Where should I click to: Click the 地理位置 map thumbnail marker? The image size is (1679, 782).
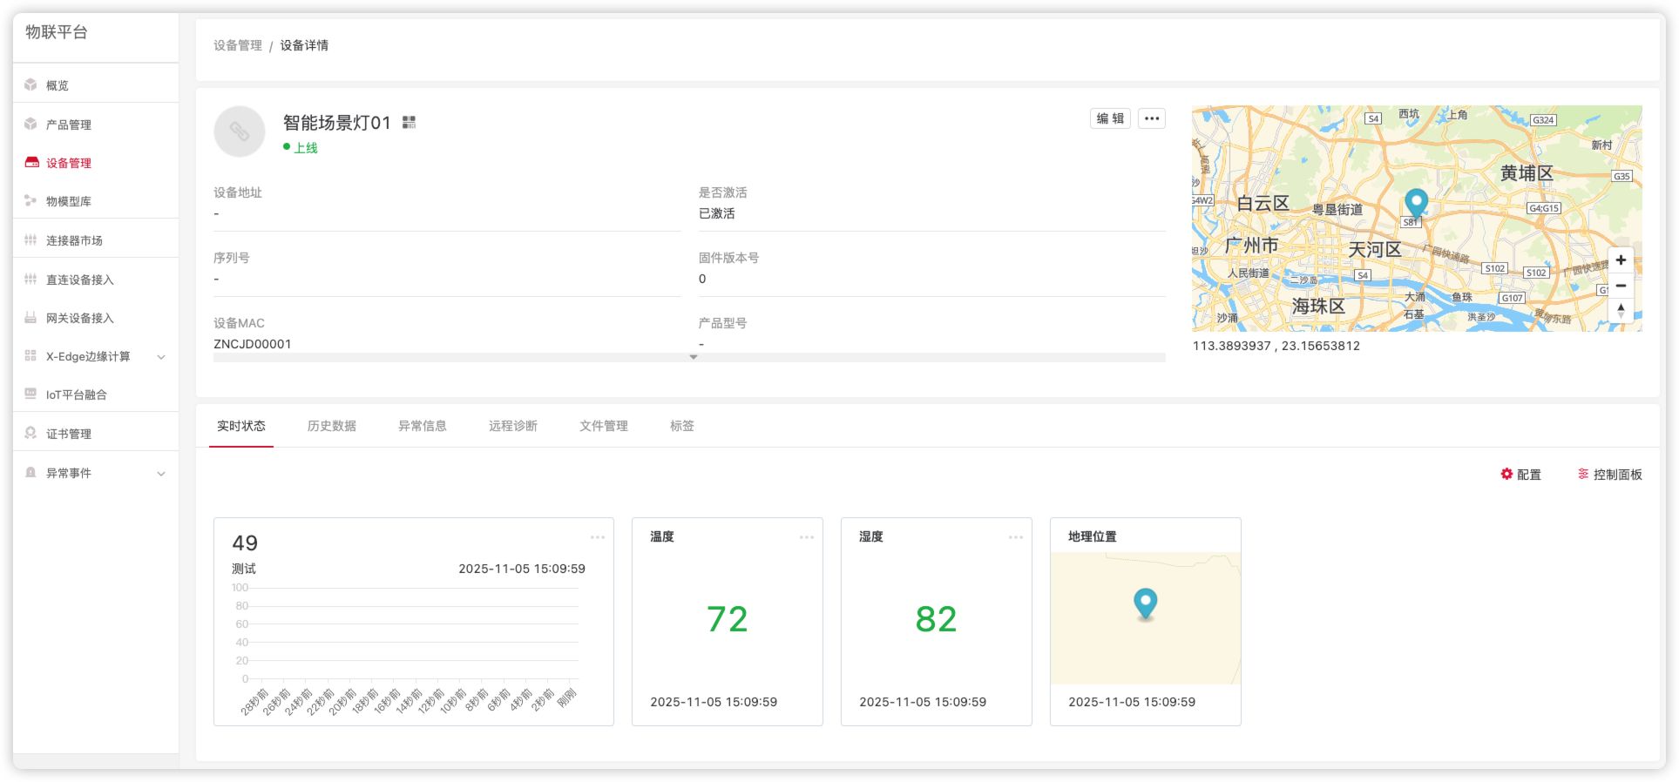pos(1145,603)
